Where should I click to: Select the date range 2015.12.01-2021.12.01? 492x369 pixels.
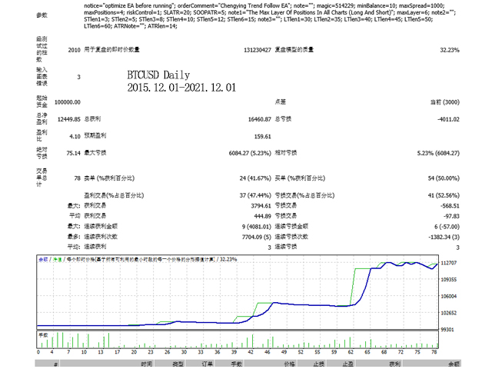tap(181, 88)
